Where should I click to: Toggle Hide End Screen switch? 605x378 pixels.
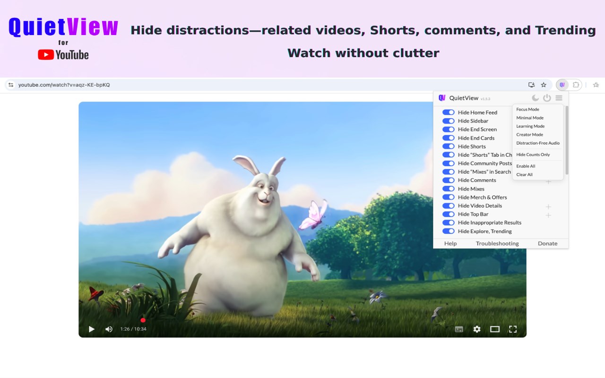(x=448, y=129)
